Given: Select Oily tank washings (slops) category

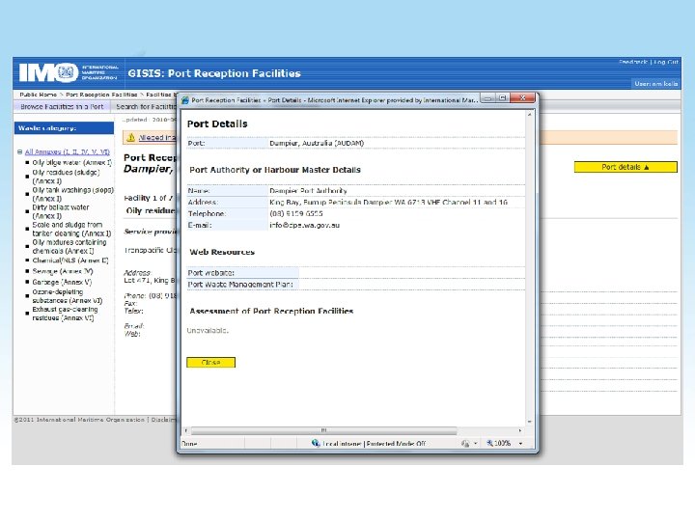Looking at the screenshot, I should click(72, 194).
